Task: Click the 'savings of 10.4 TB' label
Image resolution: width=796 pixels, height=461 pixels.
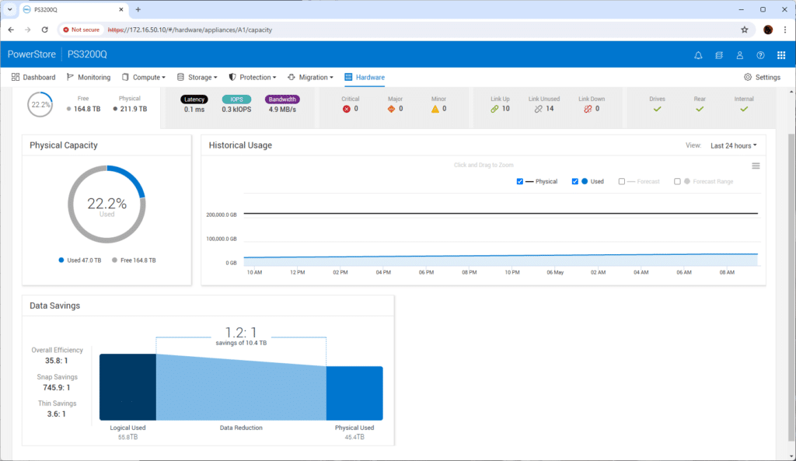Action: point(241,343)
